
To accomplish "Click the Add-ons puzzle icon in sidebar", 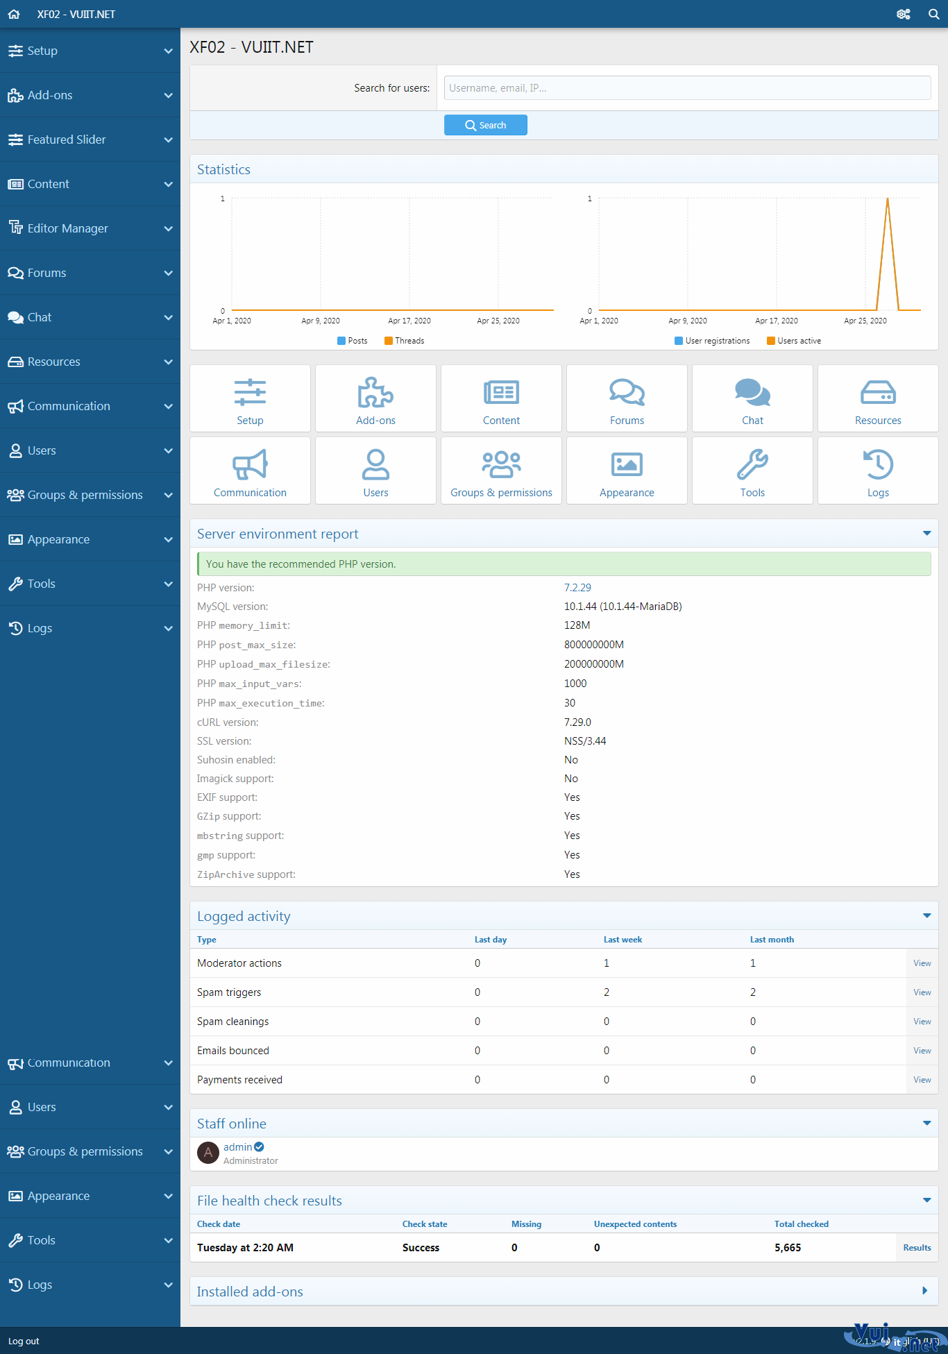I will pyautogui.click(x=15, y=95).
